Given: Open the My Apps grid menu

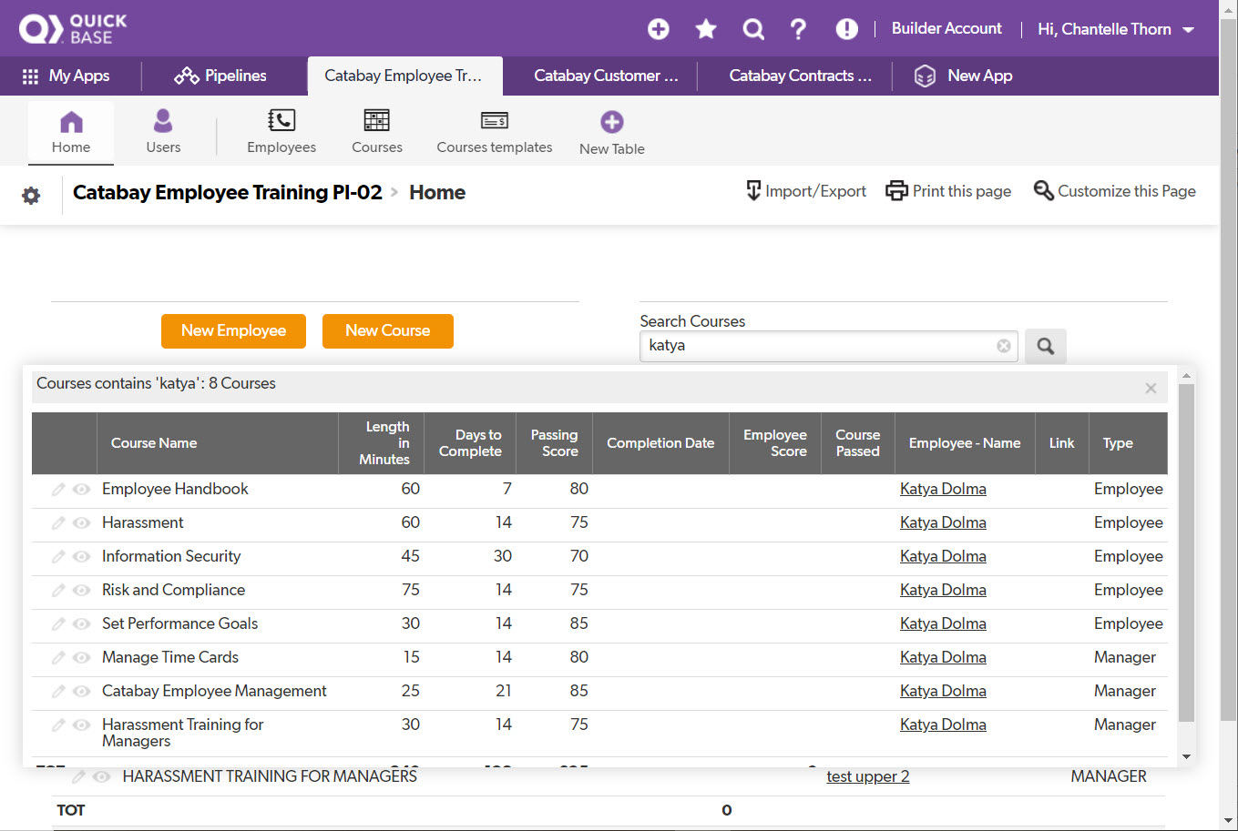Looking at the screenshot, I should 67,76.
